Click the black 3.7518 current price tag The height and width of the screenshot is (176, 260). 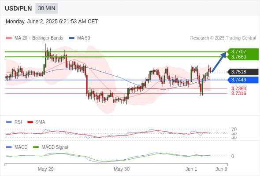tap(243, 72)
